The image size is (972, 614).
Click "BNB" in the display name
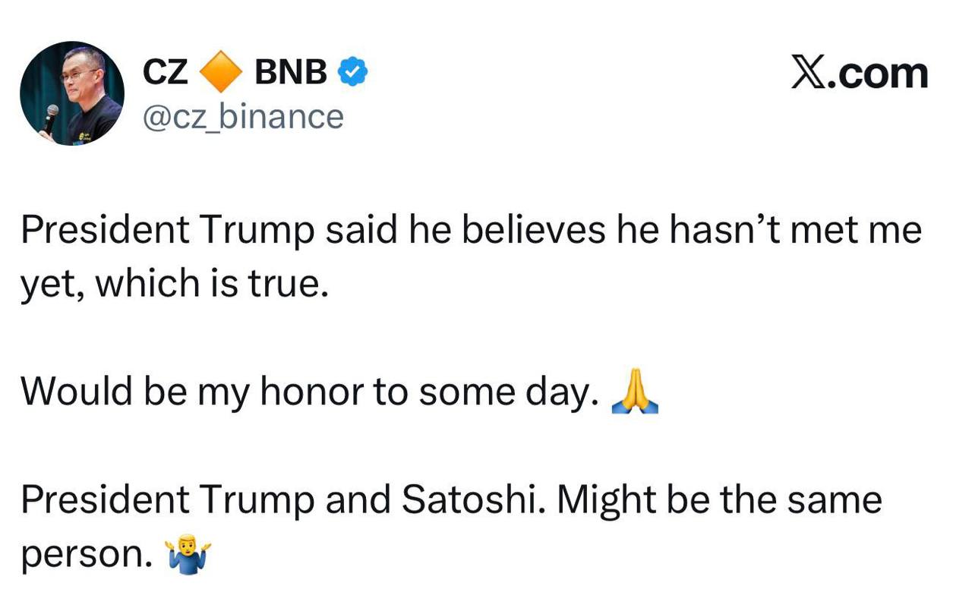tap(291, 73)
